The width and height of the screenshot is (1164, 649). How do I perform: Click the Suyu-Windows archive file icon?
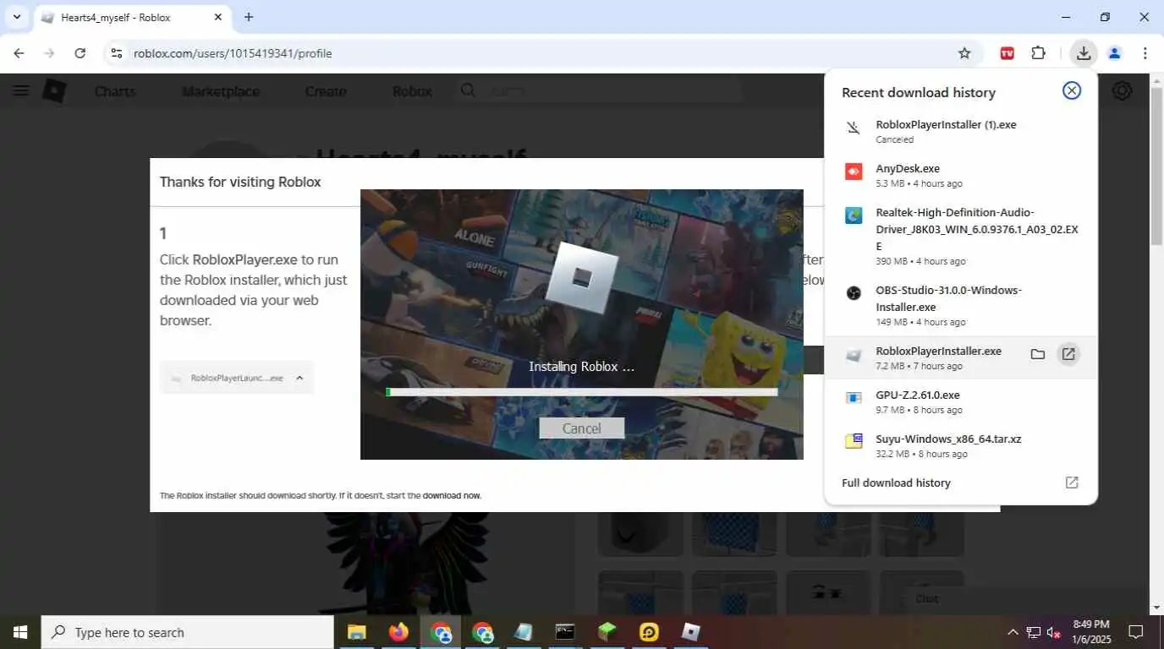pyautogui.click(x=854, y=441)
